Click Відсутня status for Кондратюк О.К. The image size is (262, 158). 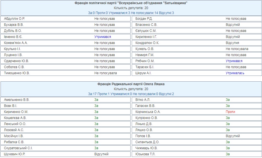[232, 43]
